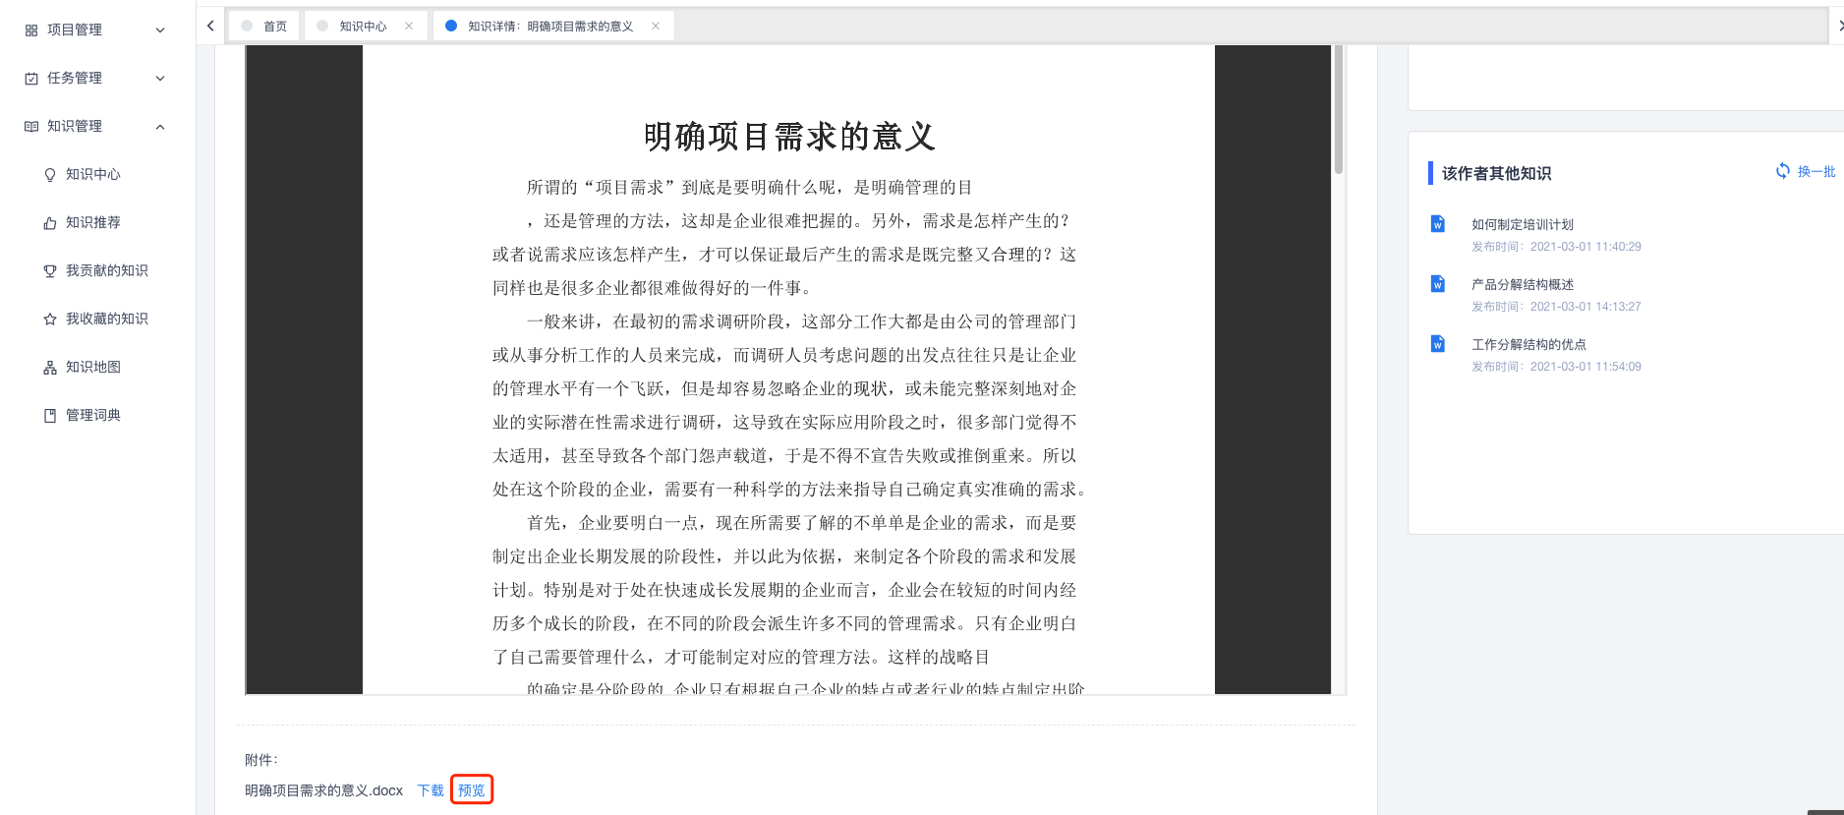Click the document title 明确项目需求的意义
This screenshot has width=1844, height=815.
pos(789,137)
